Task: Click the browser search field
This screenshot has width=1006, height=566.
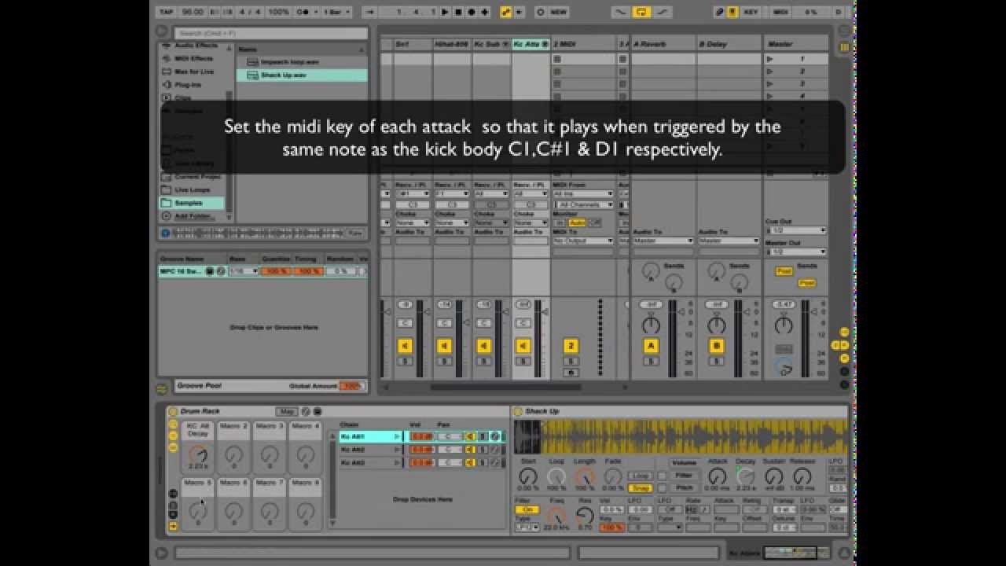Action: (271, 33)
